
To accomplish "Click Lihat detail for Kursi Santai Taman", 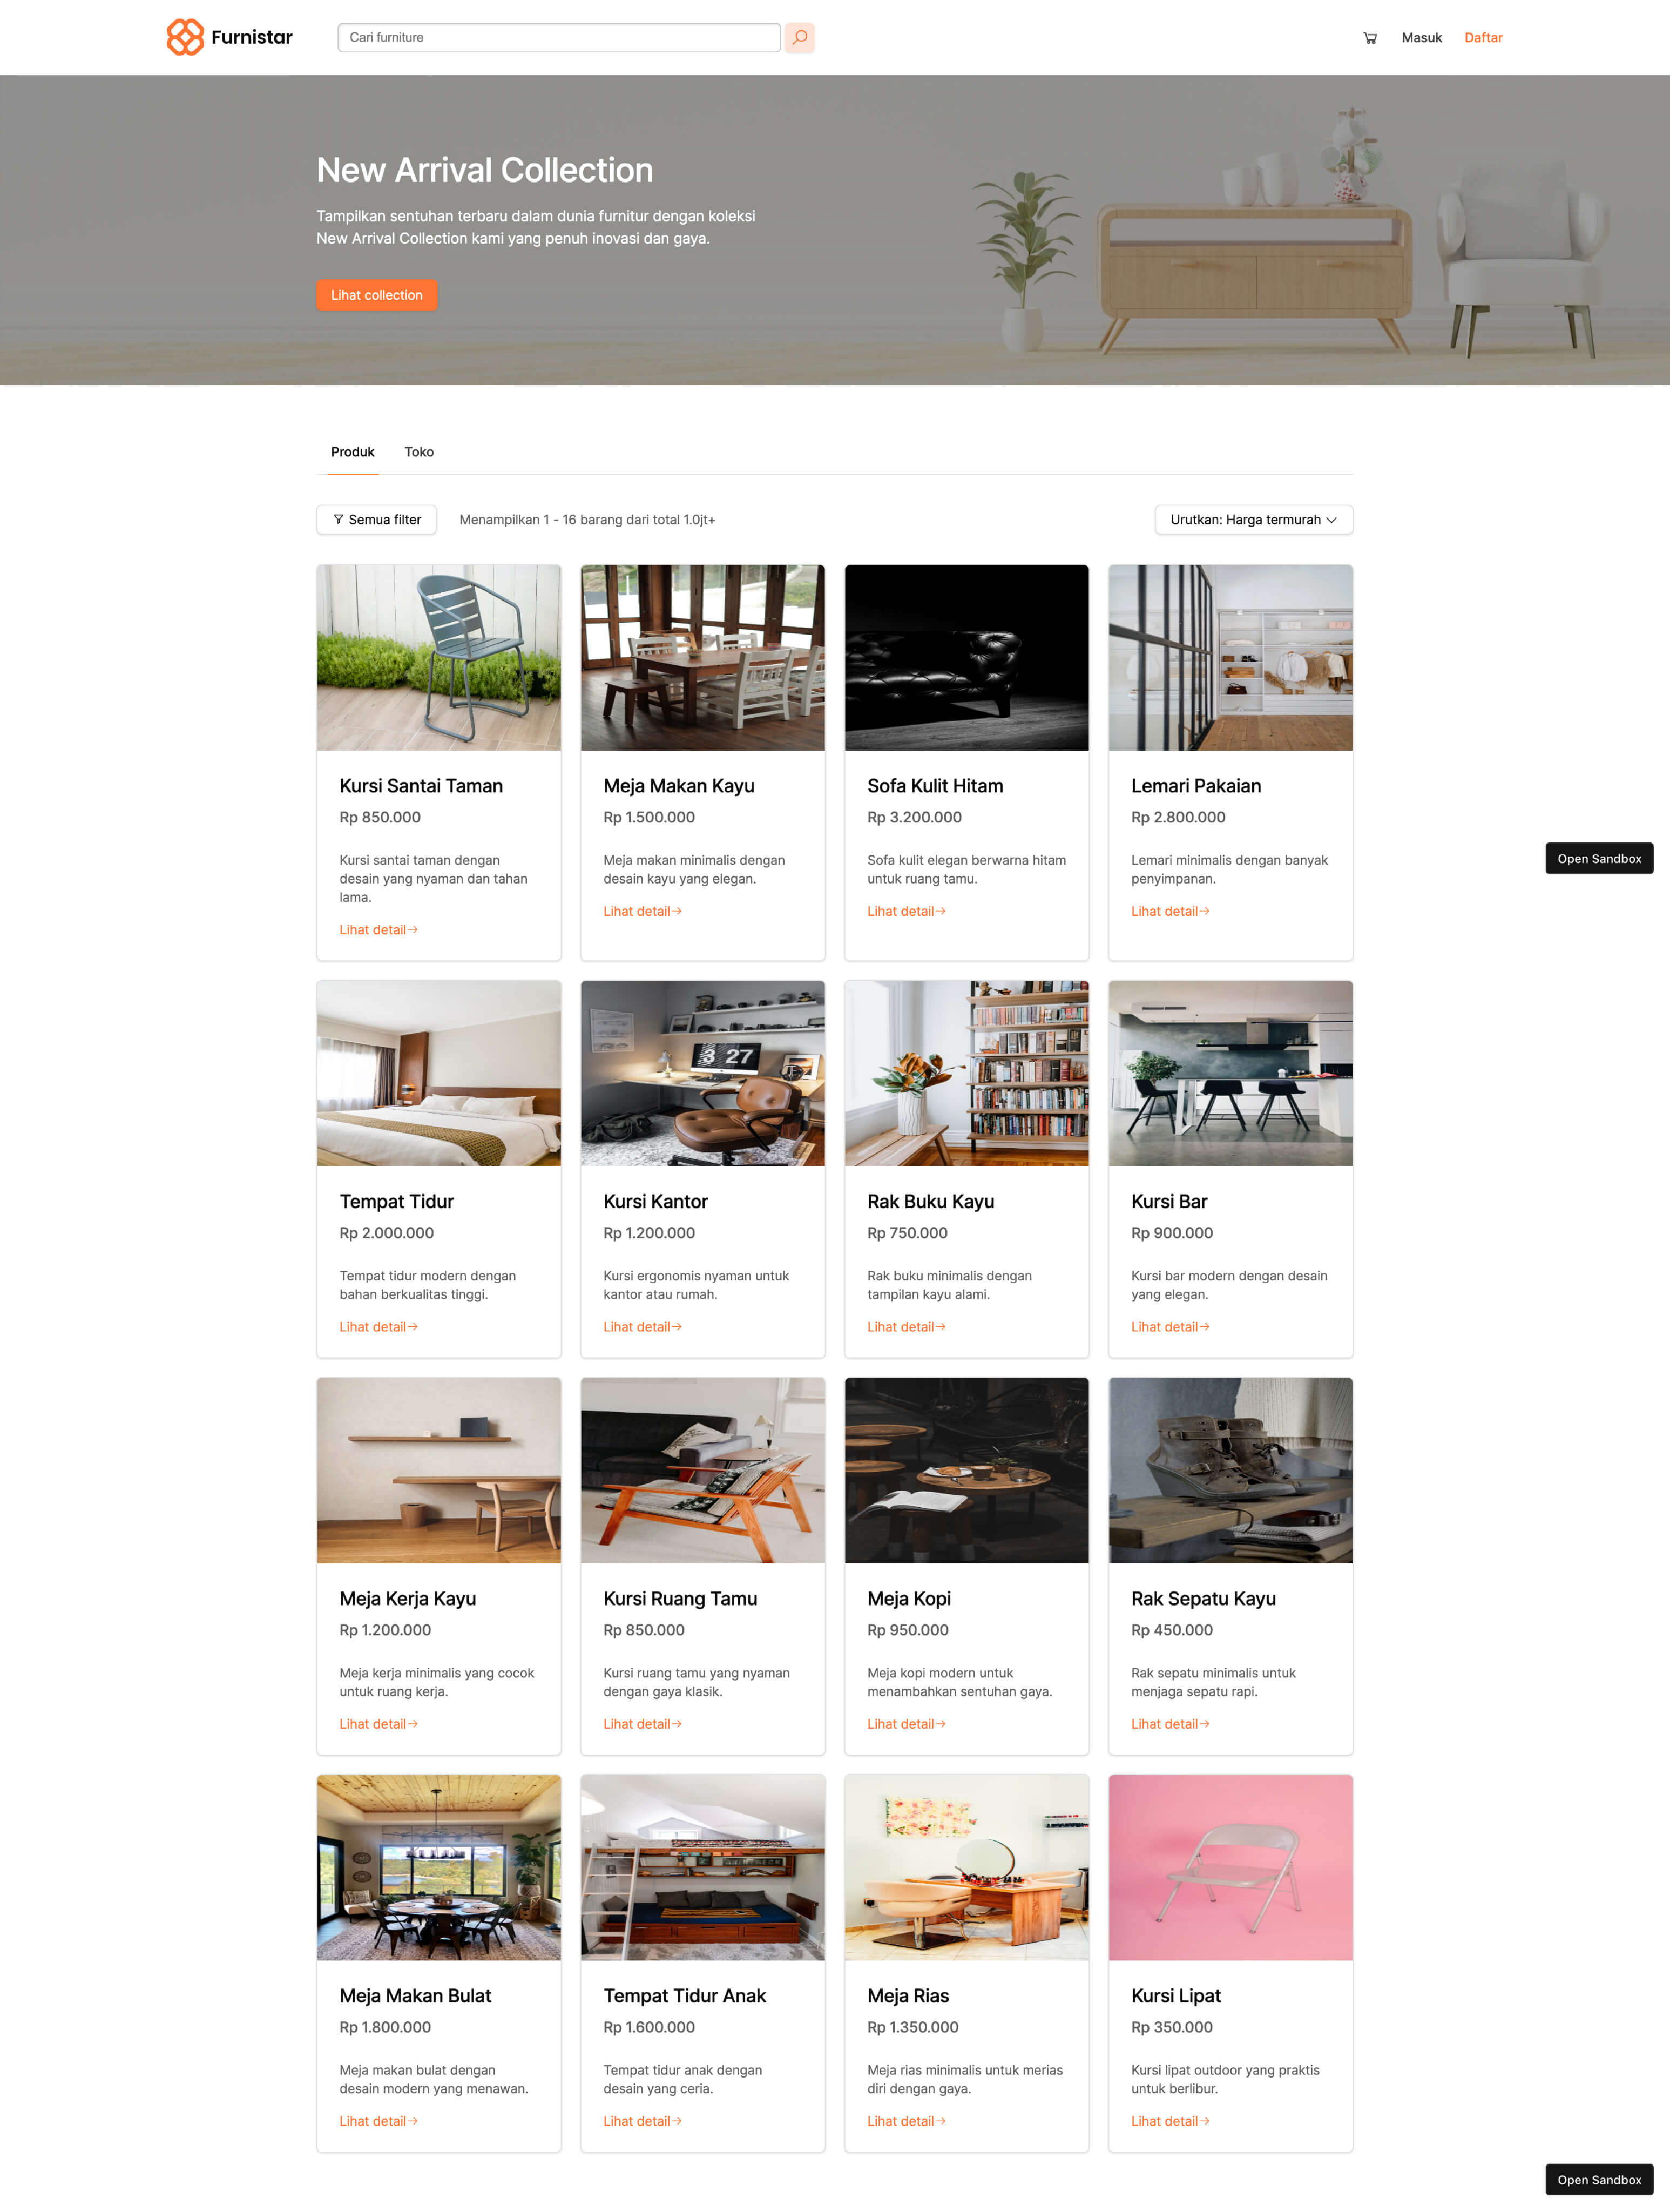I will [x=379, y=930].
